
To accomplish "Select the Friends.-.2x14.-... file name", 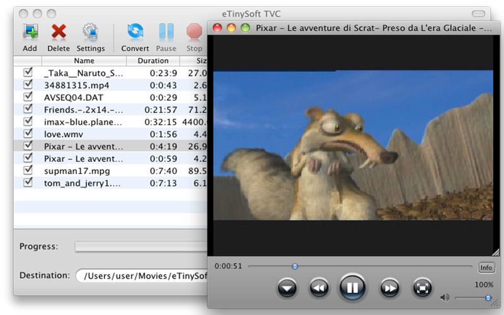I will point(84,110).
